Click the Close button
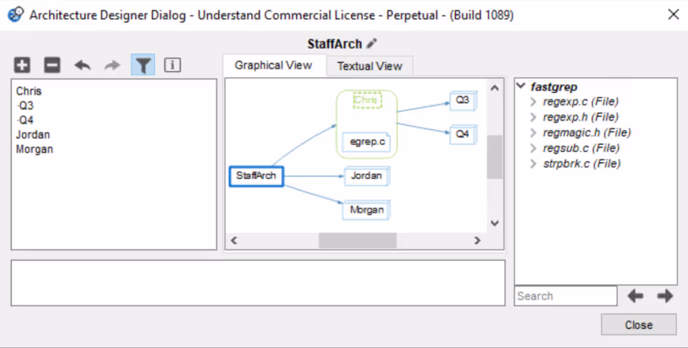The width and height of the screenshot is (688, 348). click(x=638, y=324)
